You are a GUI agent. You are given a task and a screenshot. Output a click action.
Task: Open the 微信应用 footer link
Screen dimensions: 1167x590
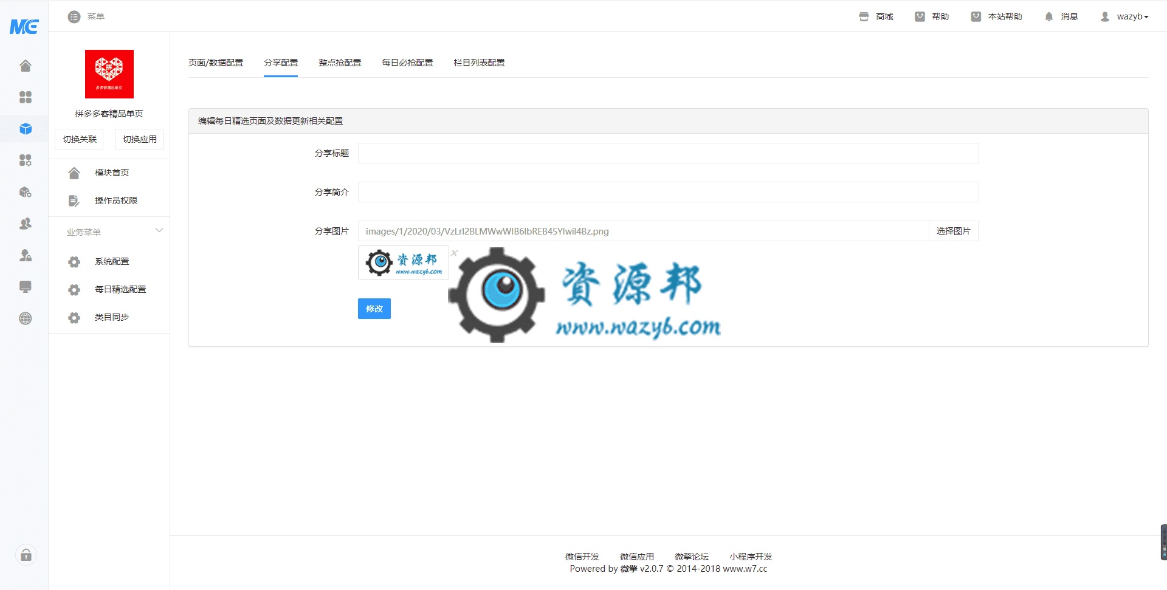637,557
